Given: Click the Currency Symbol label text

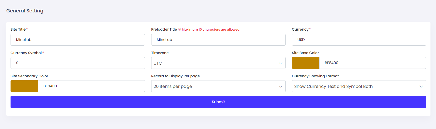Looking at the screenshot, I should (26, 53).
